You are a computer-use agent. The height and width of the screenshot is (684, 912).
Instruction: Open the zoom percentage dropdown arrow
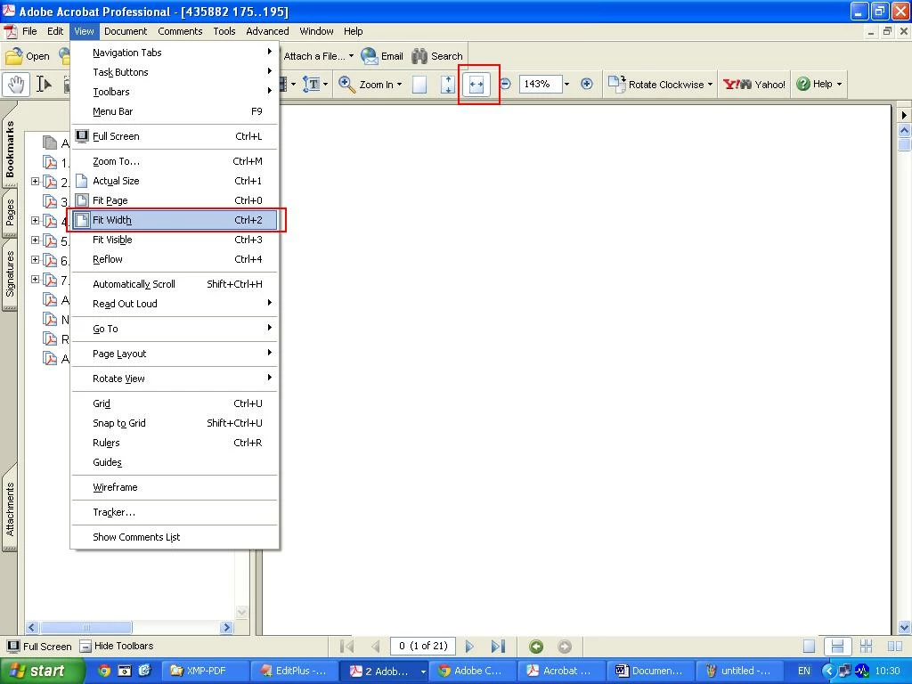click(567, 85)
